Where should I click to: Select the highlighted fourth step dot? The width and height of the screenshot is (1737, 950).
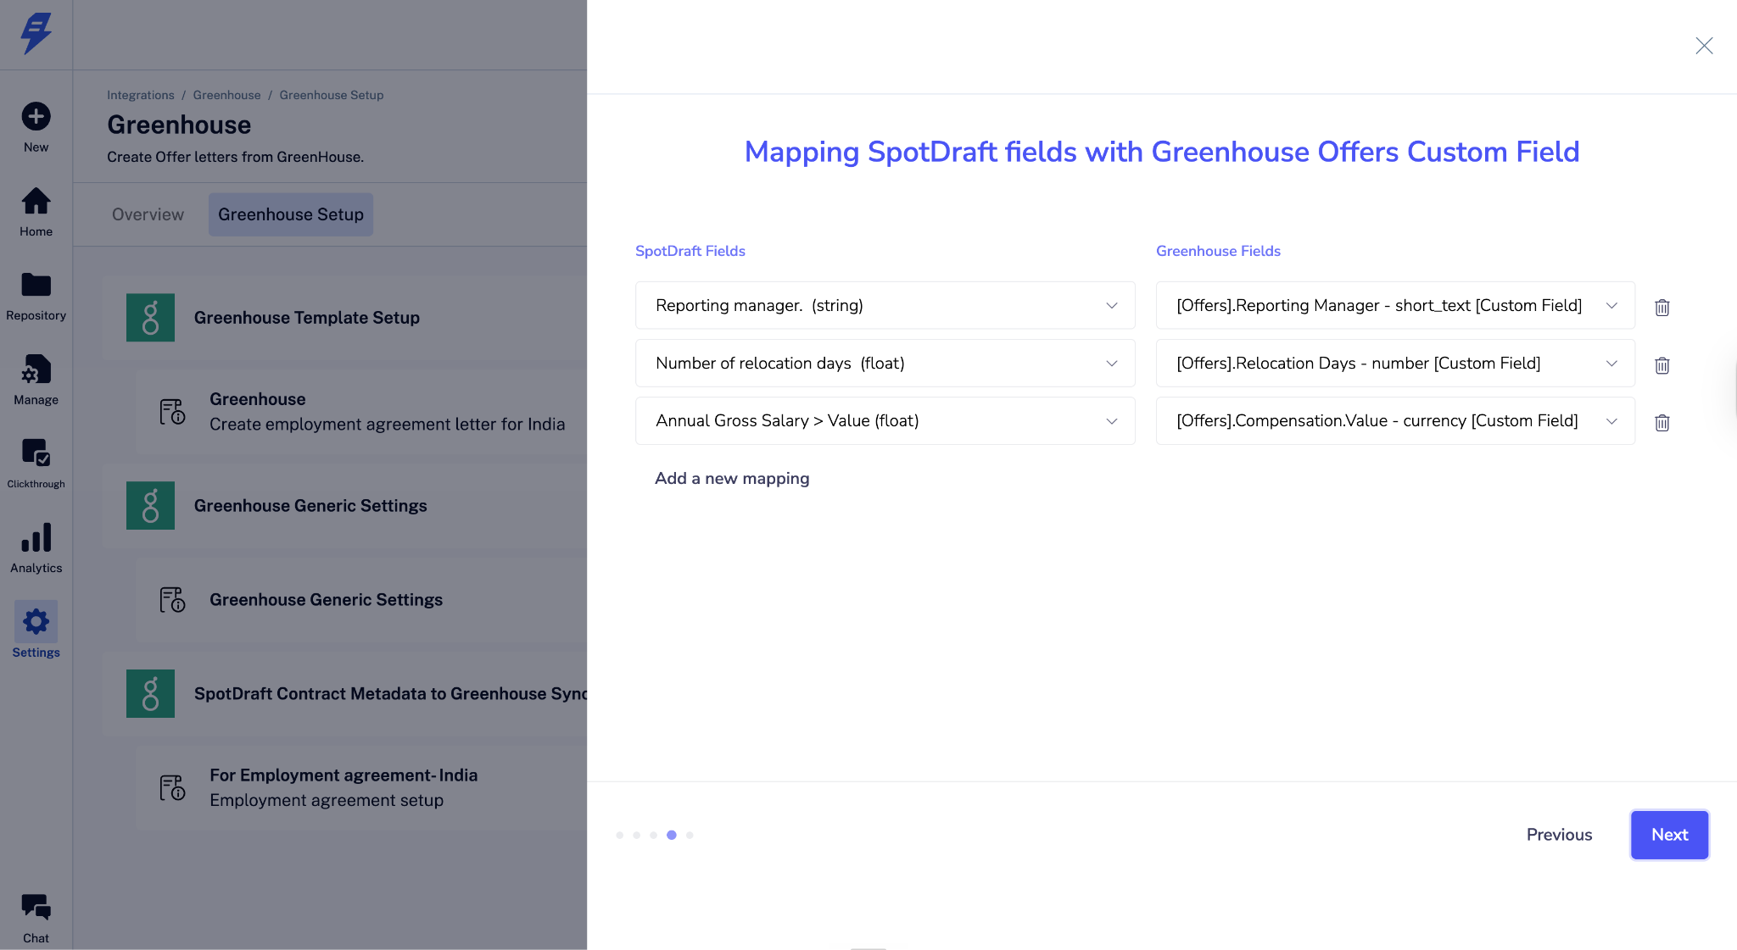tap(672, 836)
